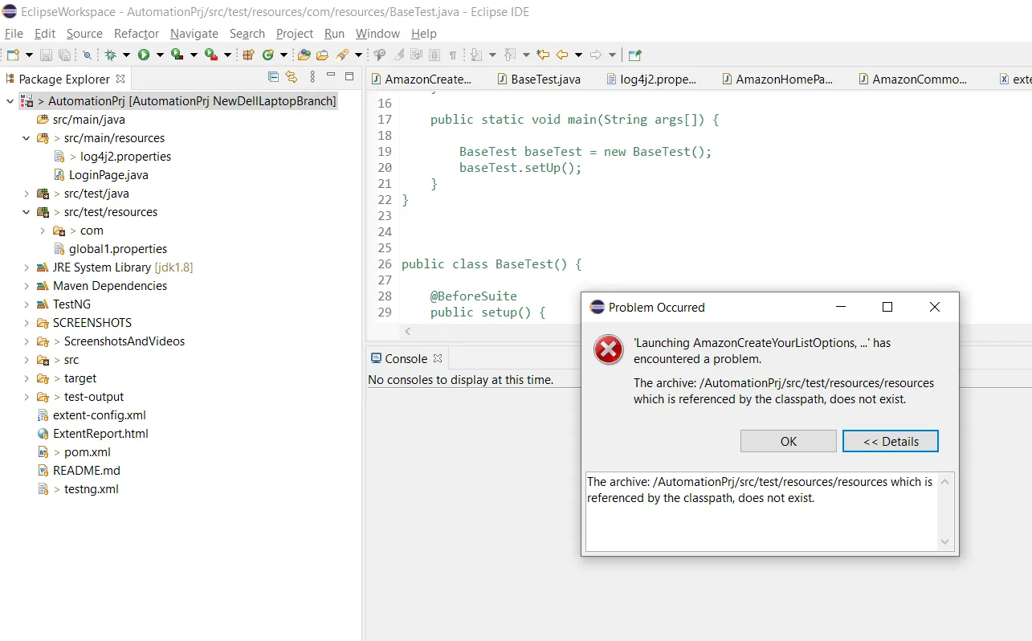Collapse the src/main/resources folder
The height and width of the screenshot is (641, 1032).
click(x=27, y=138)
